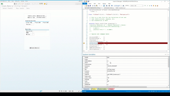Image resolution: width=170 pixels, height=96 pixels.
Task: Click the Step Over debug icon
Action: (151, 6)
